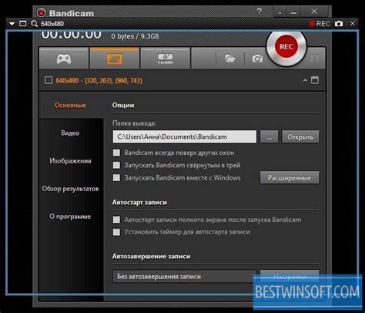Click Без автозавершения записи field

click(x=184, y=276)
